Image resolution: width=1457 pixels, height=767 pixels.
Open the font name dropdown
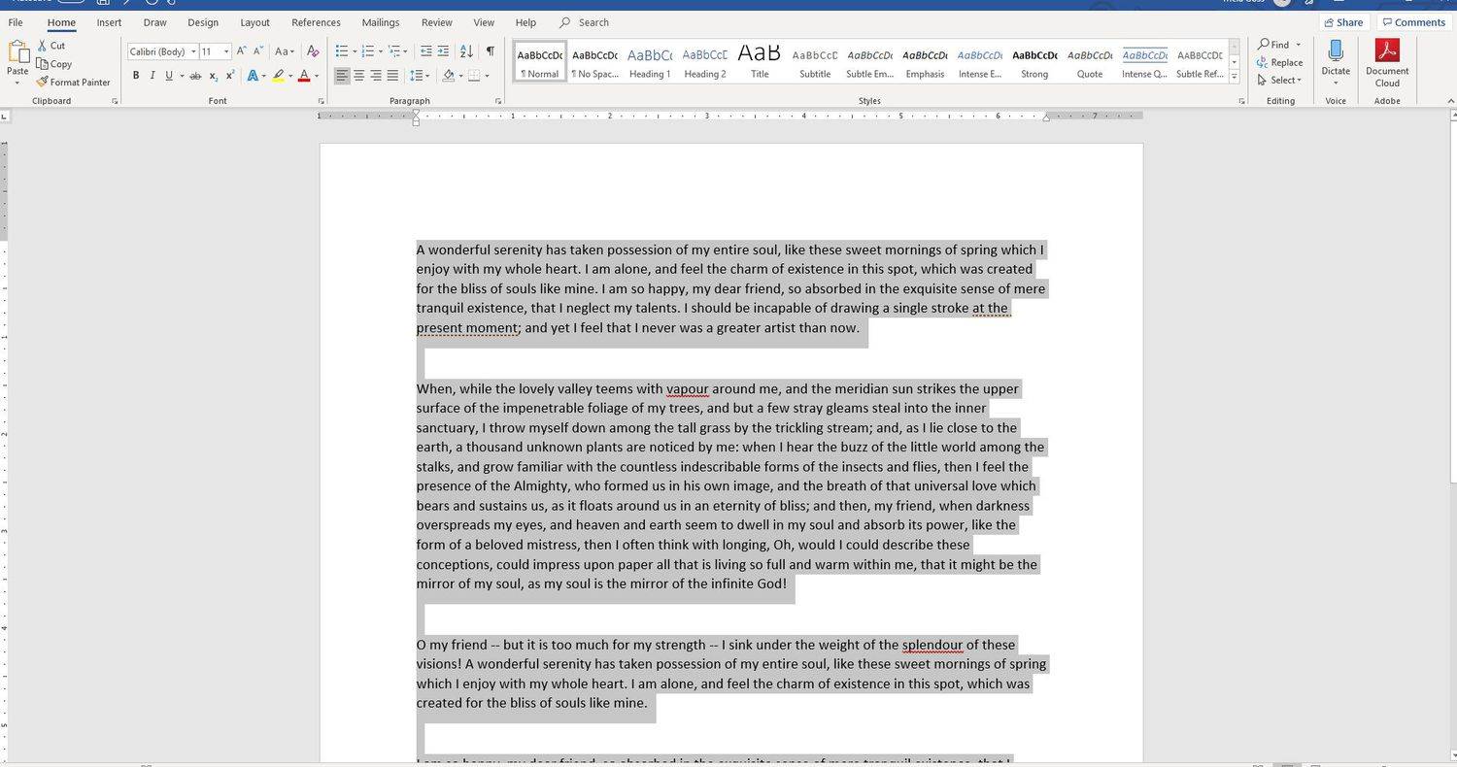193,51
